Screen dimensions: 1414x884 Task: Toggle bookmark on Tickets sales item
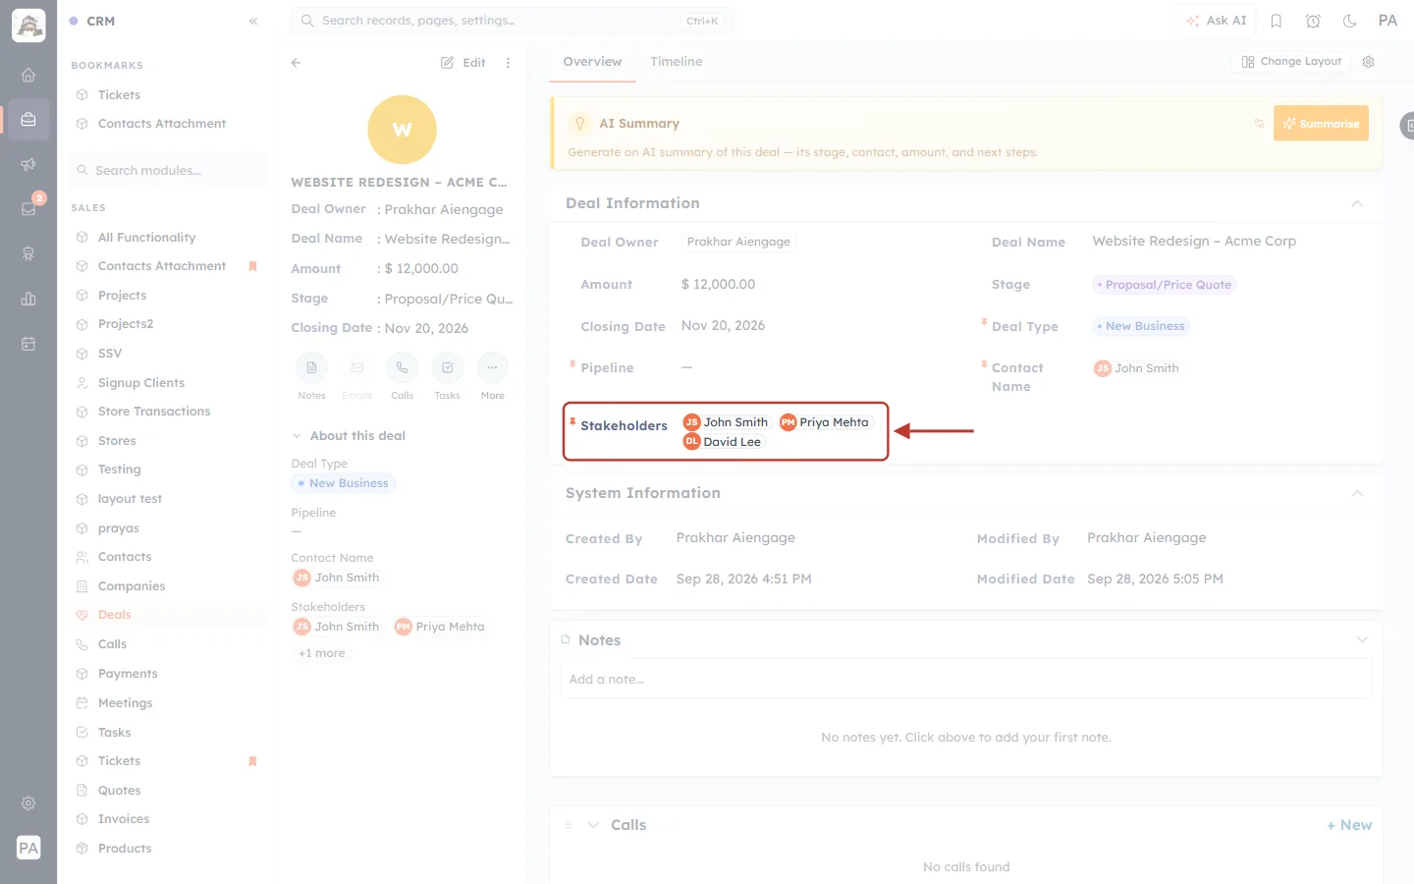click(x=252, y=761)
